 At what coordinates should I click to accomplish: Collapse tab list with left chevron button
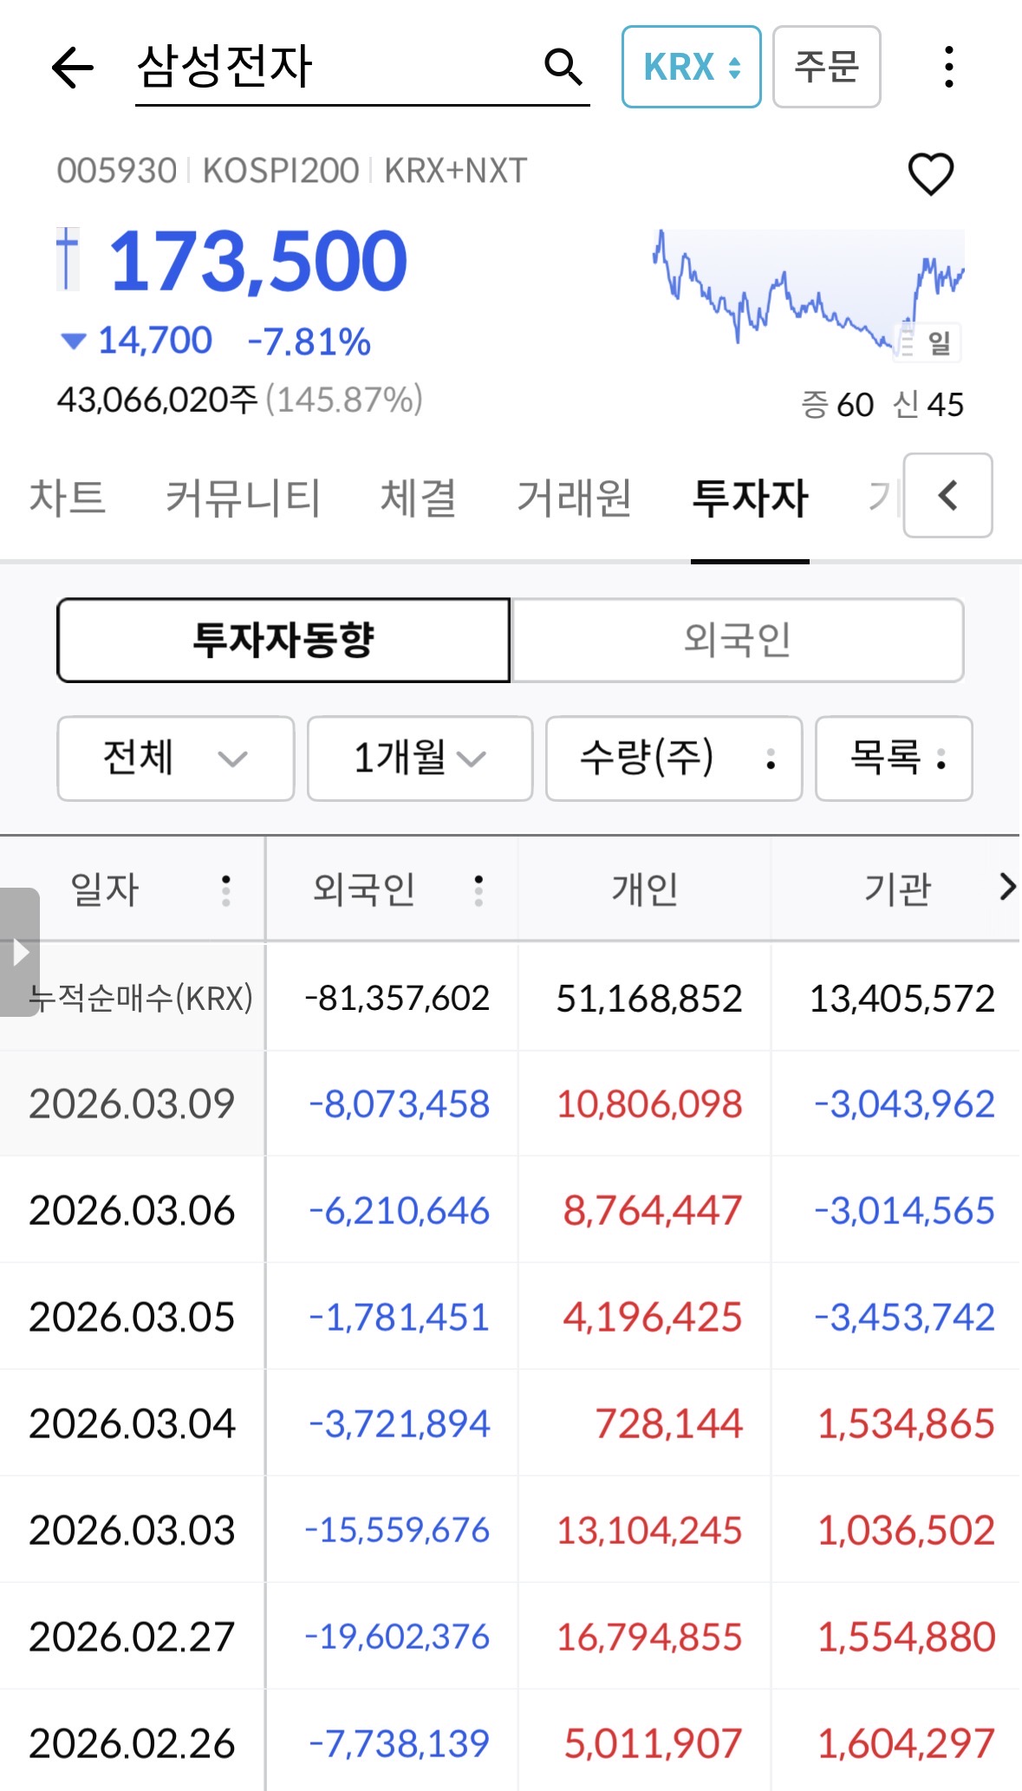coord(947,496)
